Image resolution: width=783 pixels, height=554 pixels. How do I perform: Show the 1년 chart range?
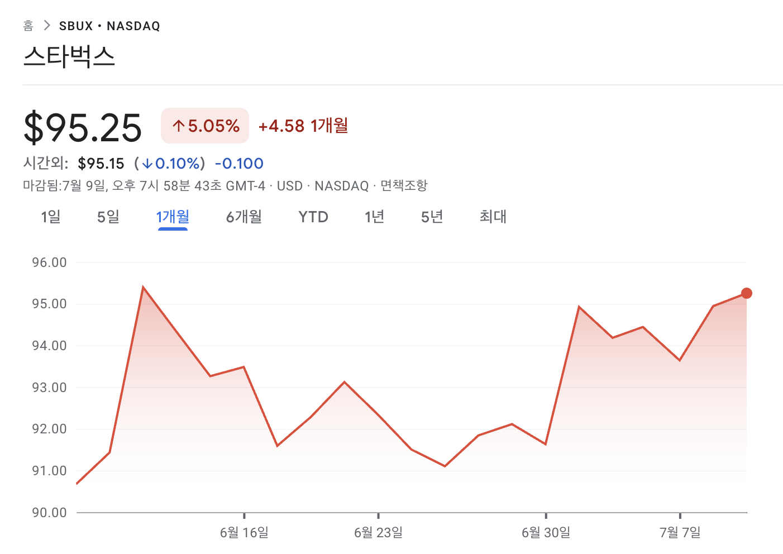click(374, 217)
